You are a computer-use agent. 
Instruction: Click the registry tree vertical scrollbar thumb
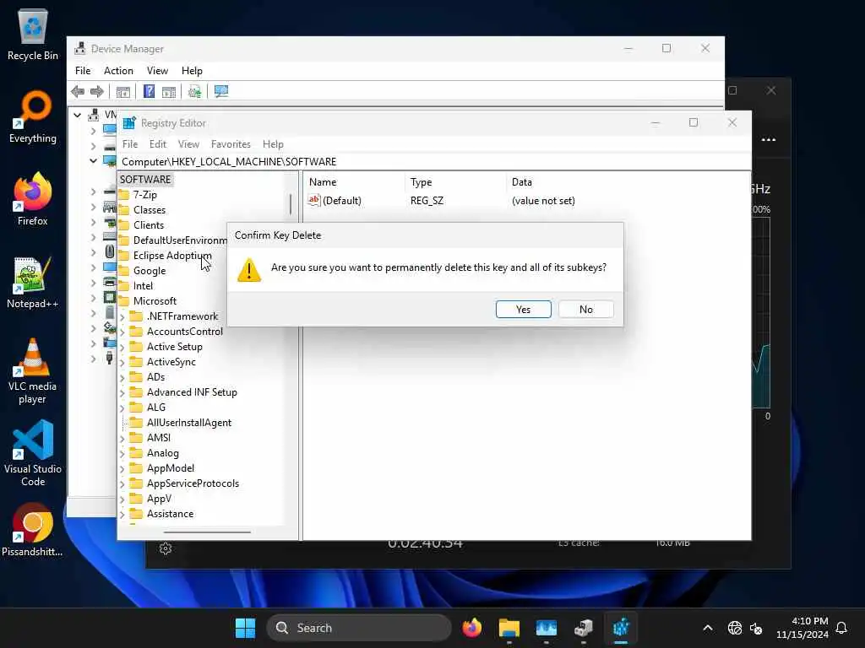[x=291, y=203]
